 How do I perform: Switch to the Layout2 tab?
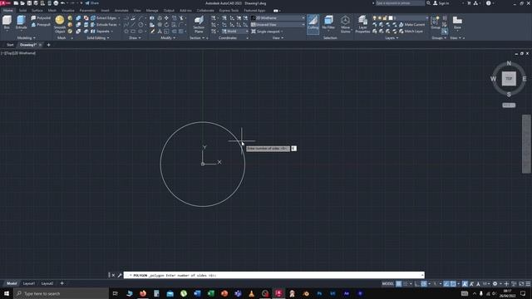[47, 283]
